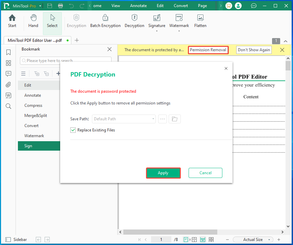Click the zoom in plus button
Screen dimensions: 293x245
coord(278,240)
